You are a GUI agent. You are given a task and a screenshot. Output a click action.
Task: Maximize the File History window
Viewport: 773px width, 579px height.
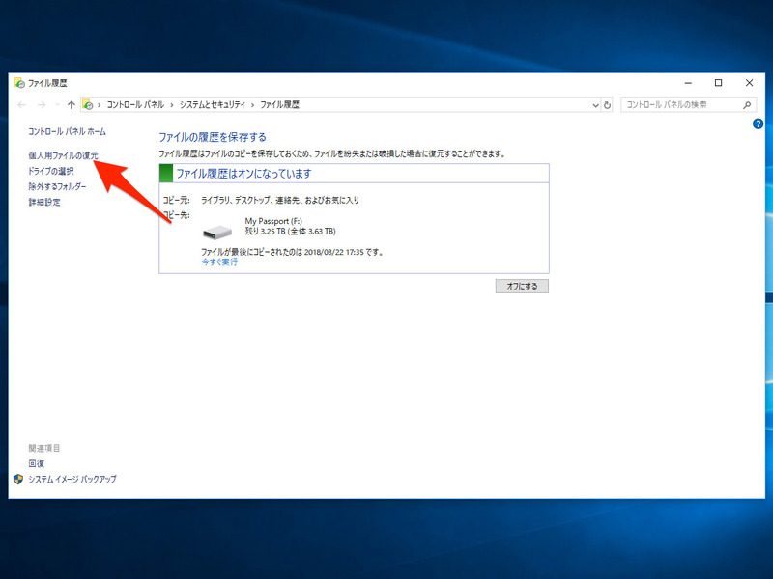pos(718,83)
